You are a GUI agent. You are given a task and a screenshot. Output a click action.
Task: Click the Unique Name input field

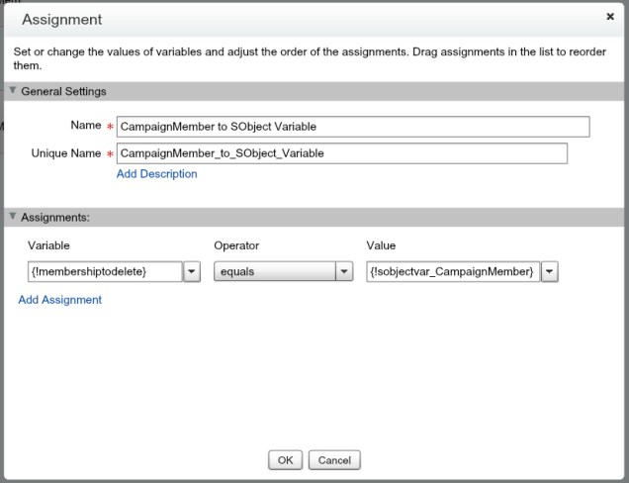(x=341, y=153)
